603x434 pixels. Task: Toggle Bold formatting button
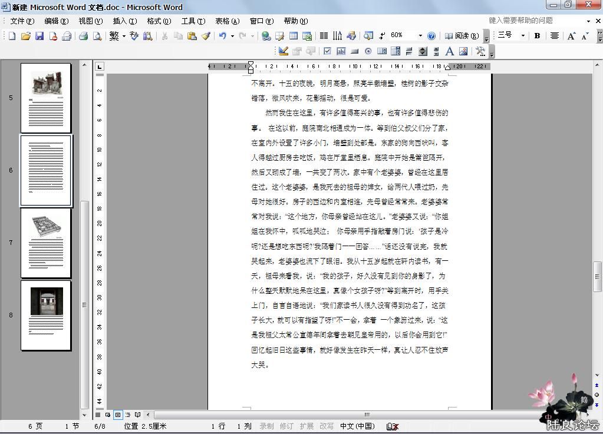point(537,36)
